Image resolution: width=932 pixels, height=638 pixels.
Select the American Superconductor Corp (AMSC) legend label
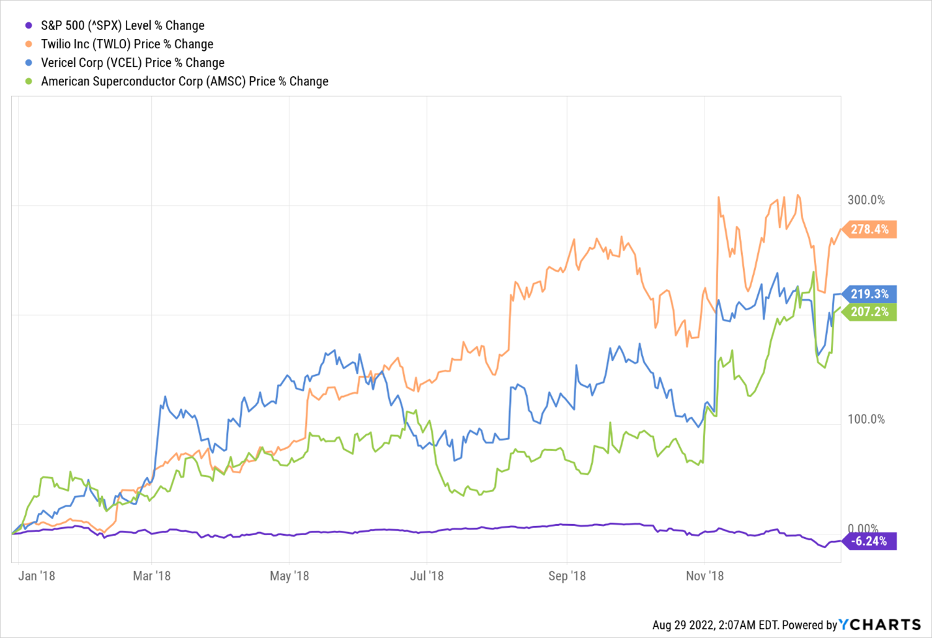184,81
